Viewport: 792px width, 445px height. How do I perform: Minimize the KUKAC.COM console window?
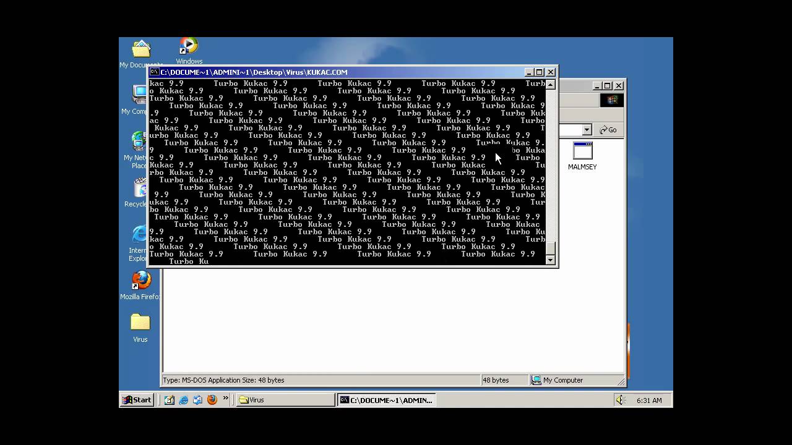[x=529, y=72]
